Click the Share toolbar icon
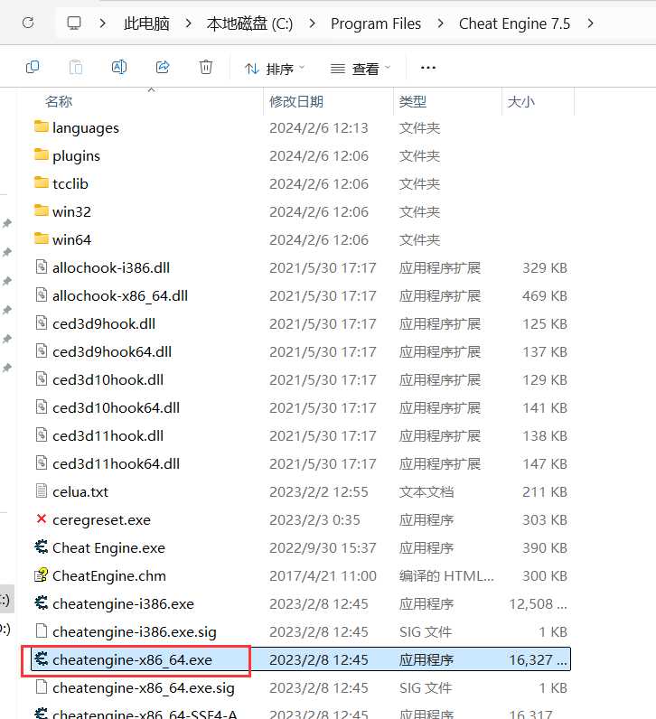The width and height of the screenshot is (656, 719). (x=163, y=68)
